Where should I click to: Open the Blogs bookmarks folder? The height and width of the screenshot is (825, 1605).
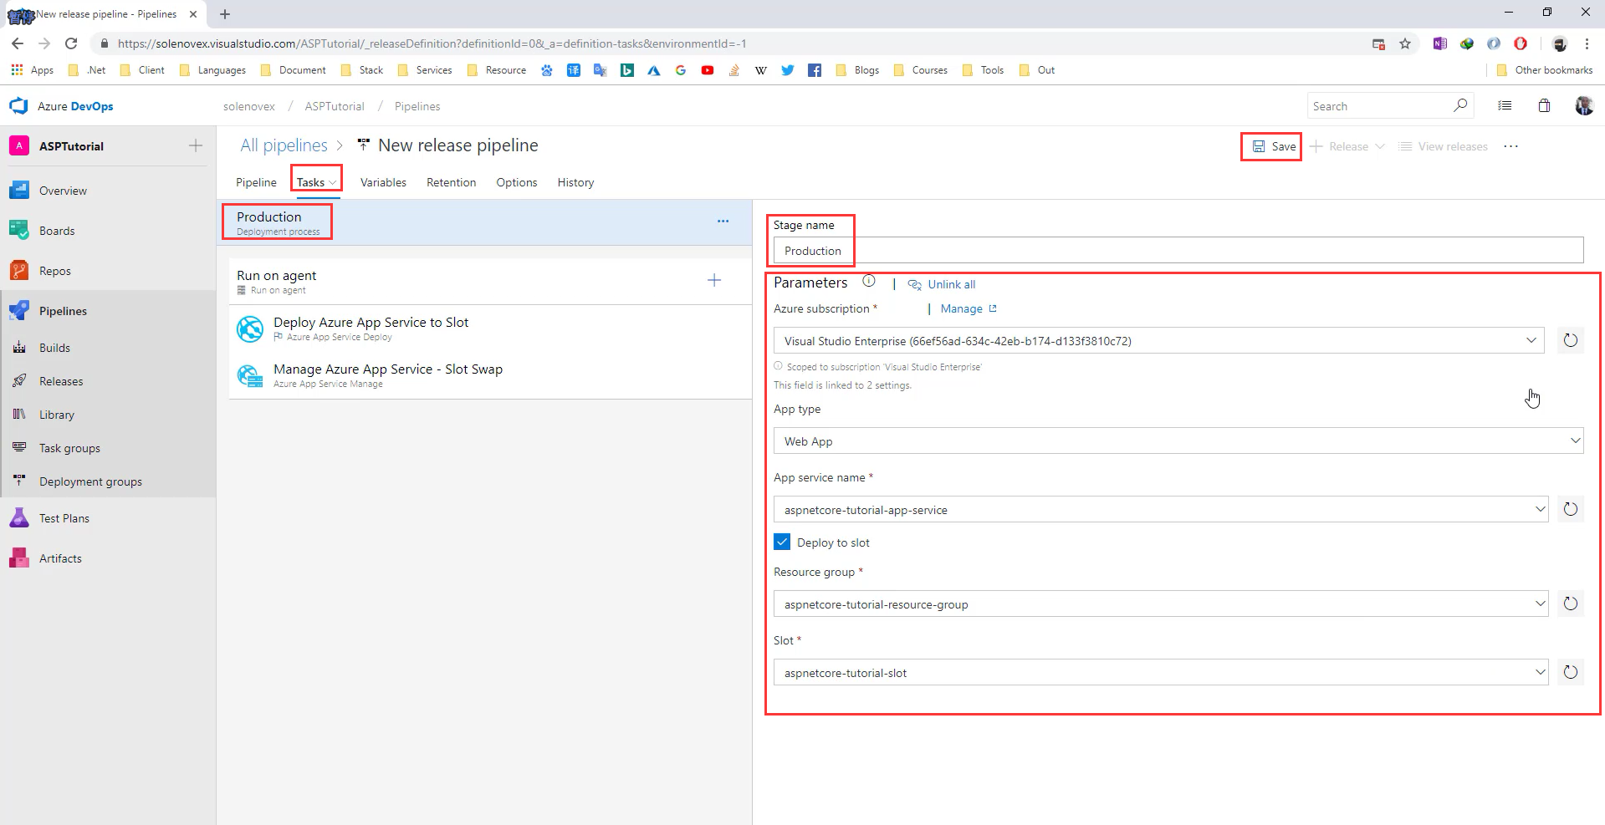tap(857, 70)
